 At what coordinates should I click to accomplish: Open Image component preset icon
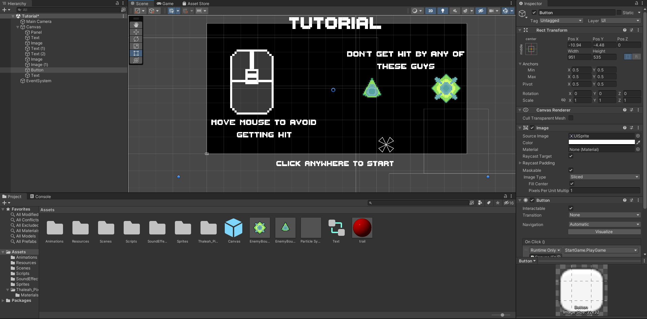point(631,128)
